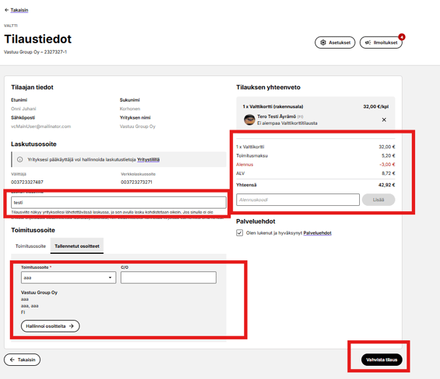The width and height of the screenshot is (440, 379).
Task: Switch to the Toimitusosoite tab
Action: (x=31, y=246)
